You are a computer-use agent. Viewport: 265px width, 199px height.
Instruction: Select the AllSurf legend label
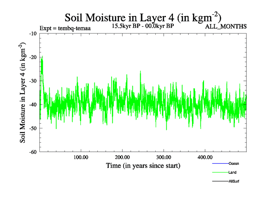point(234,181)
